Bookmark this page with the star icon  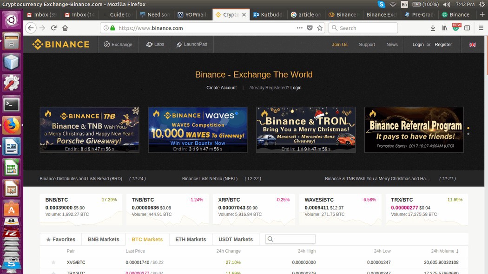pyautogui.click(x=320, y=28)
